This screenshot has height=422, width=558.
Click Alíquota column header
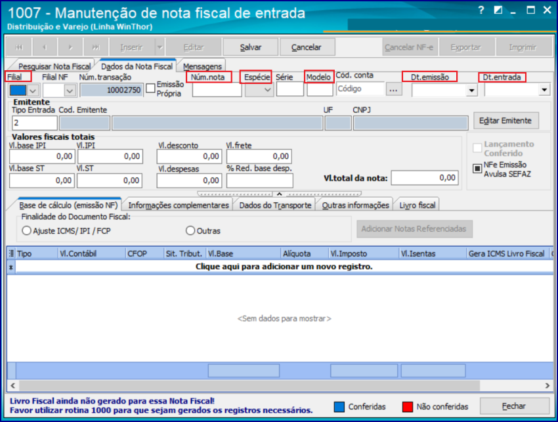[x=304, y=253]
